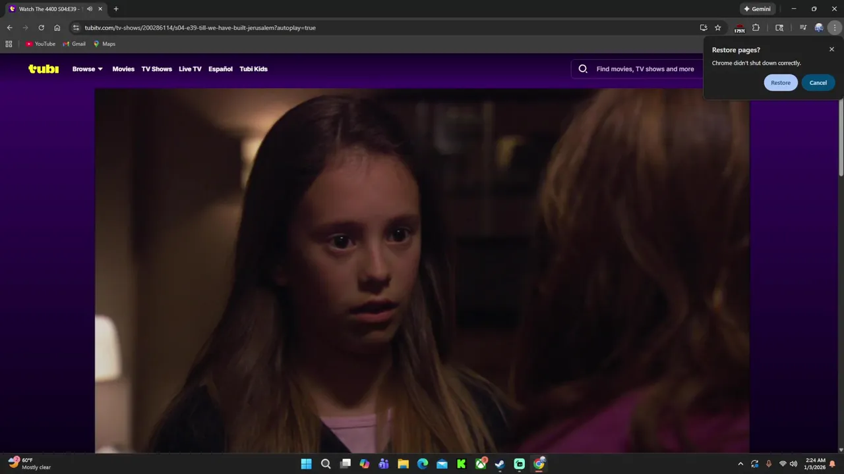Image resolution: width=844 pixels, height=474 pixels.
Task: Open the YouTube bookmark
Action: point(40,44)
